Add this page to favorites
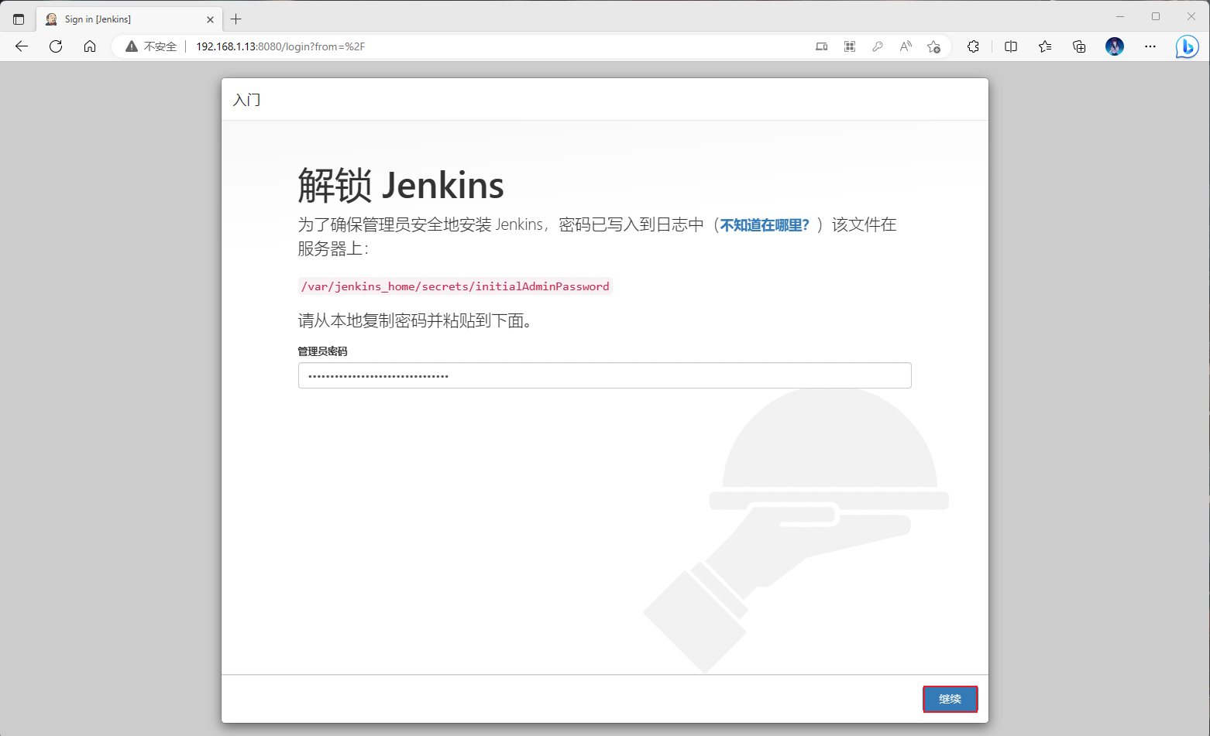The height and width of the screenshot is (736, 1210). pyautogui.click(x=934, y=46)
